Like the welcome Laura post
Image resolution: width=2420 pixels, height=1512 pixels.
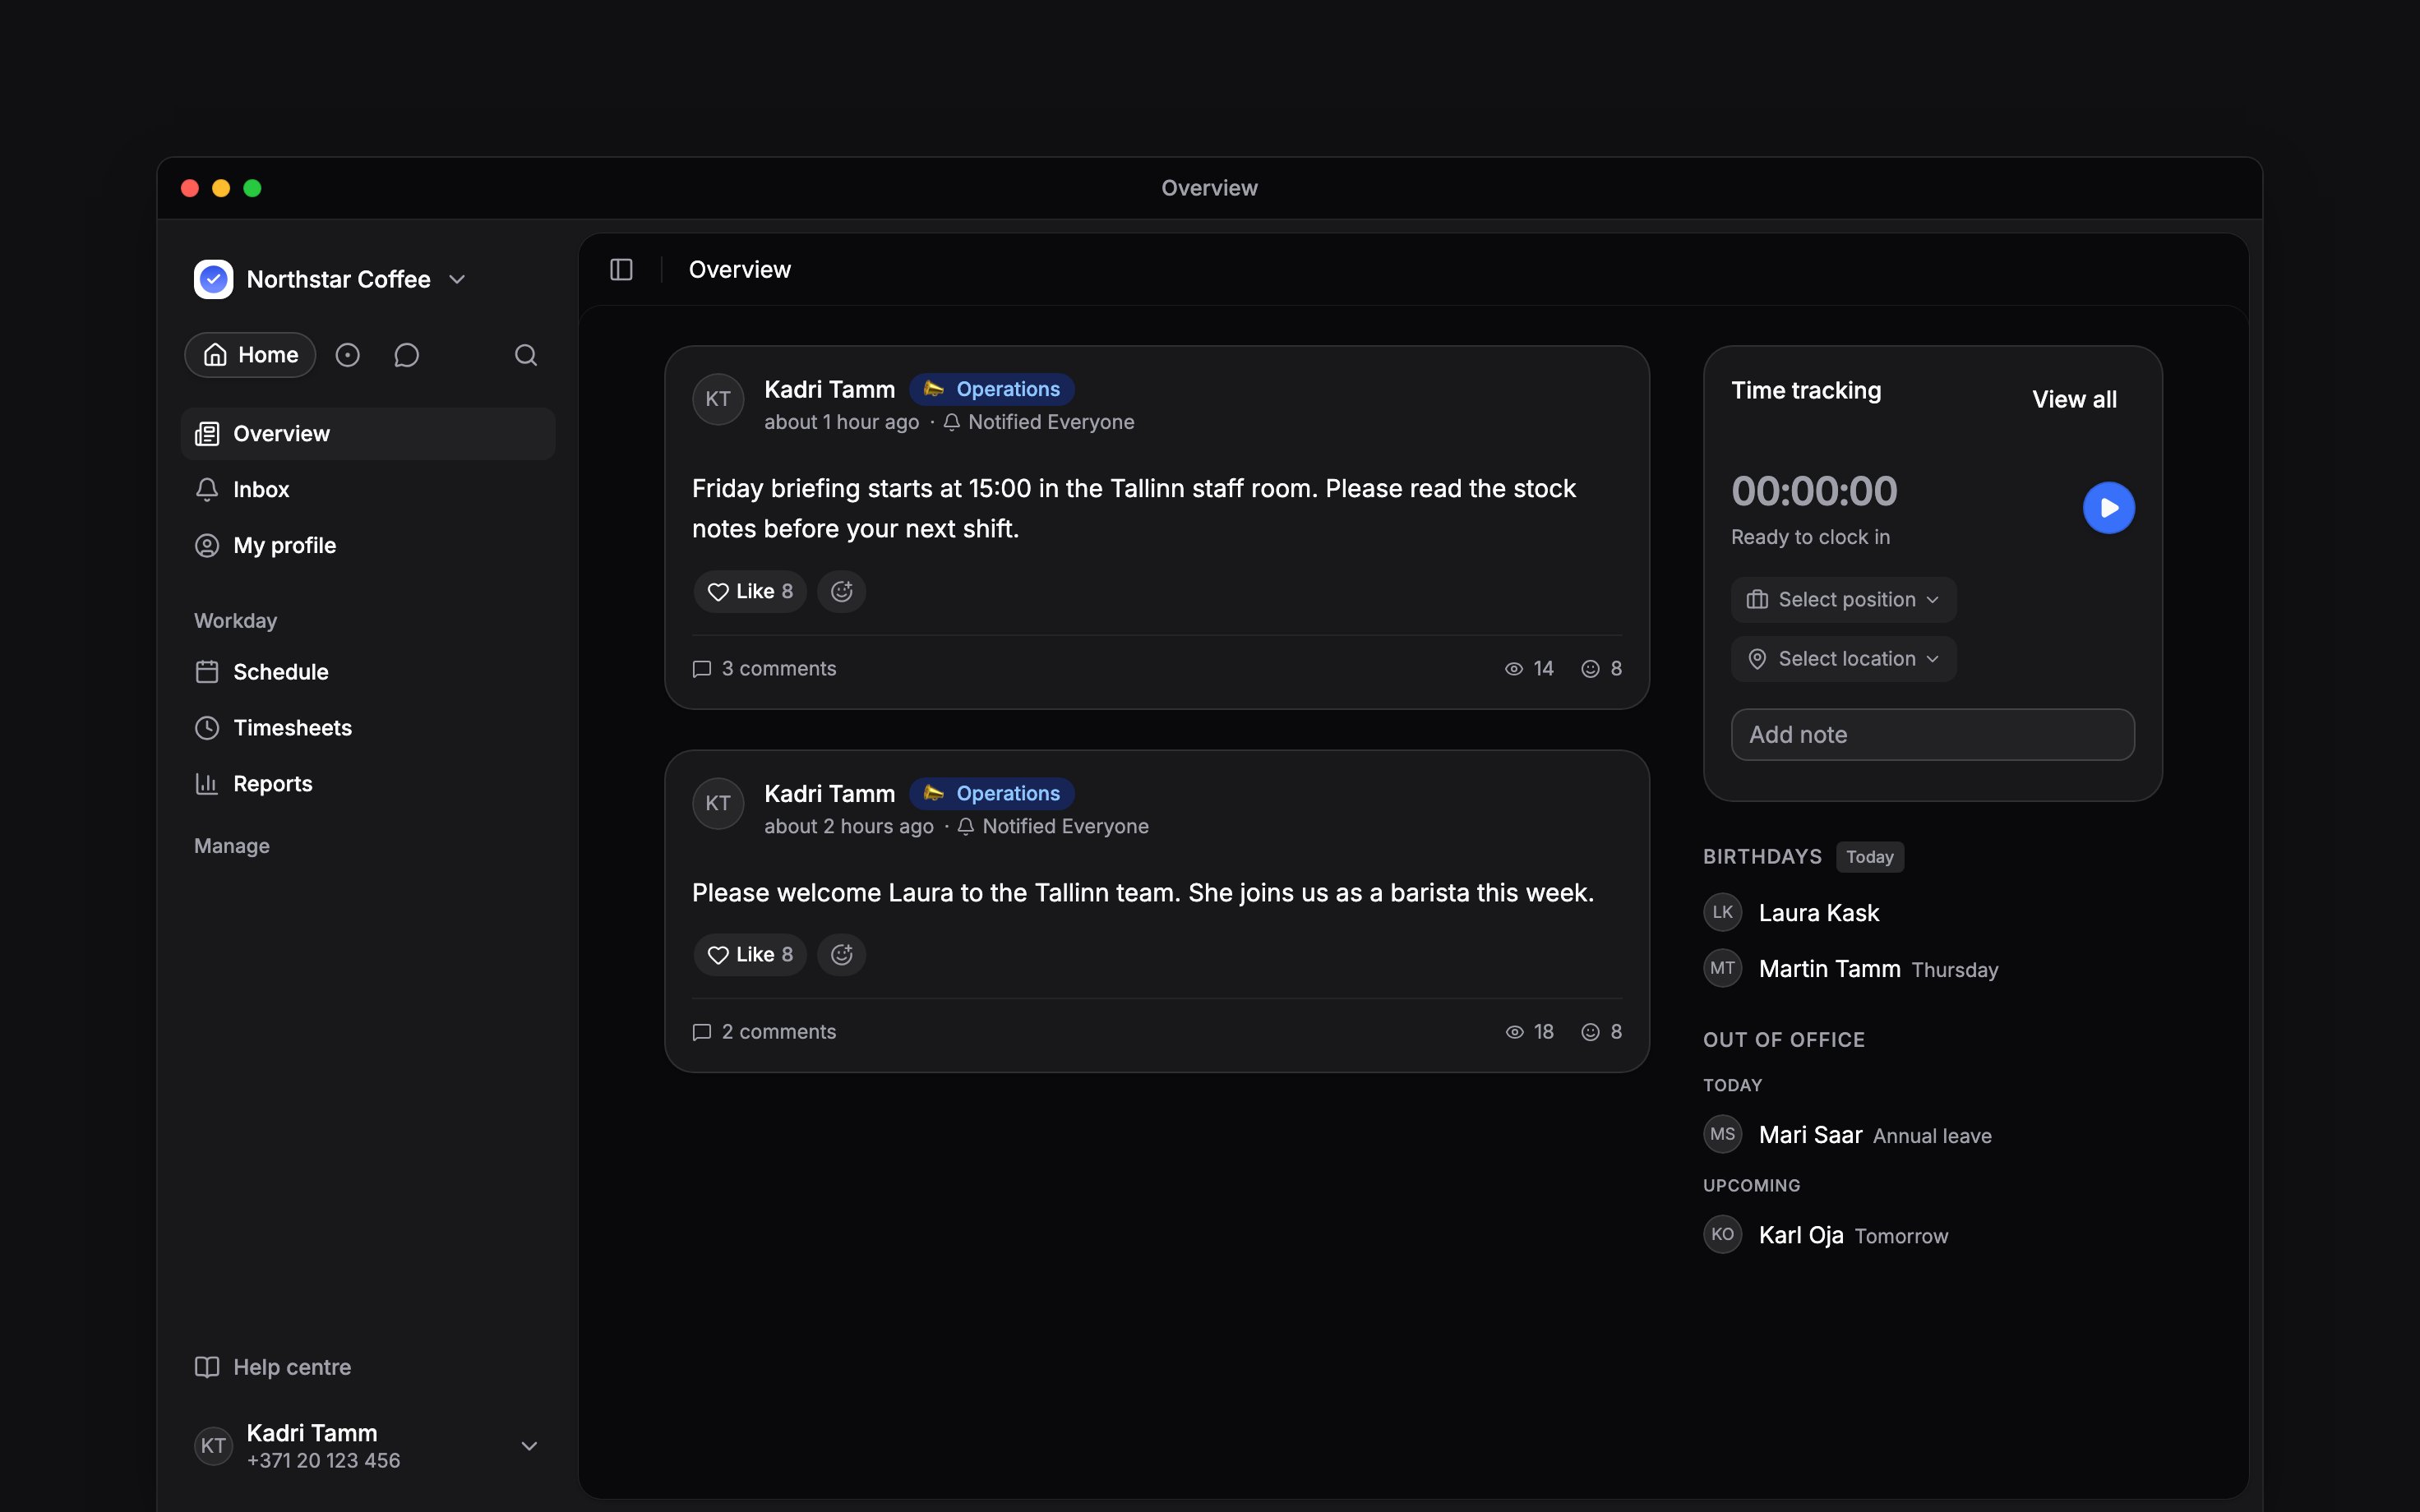tap(750, 955)
